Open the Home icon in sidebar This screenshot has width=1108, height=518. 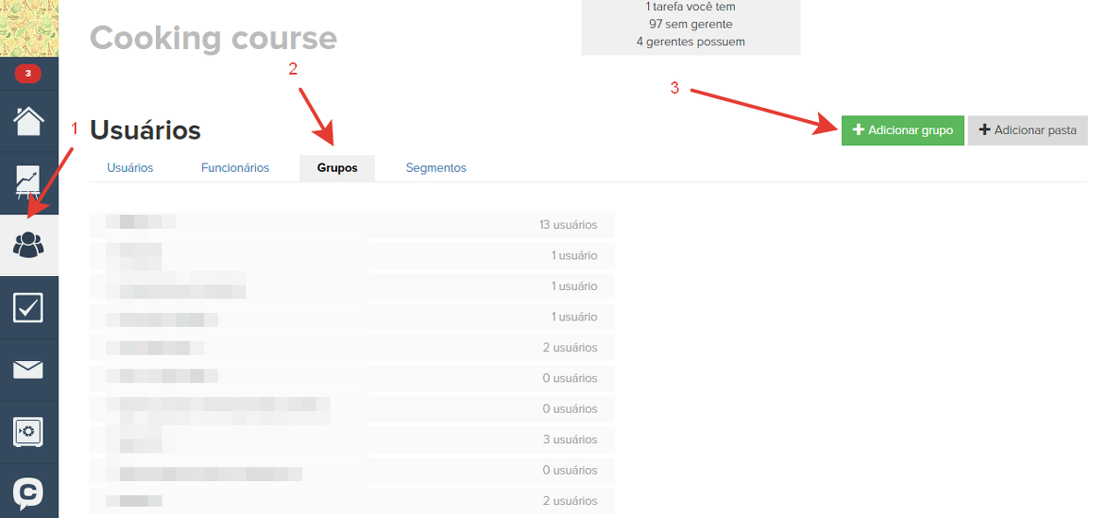pyautogui.click(x=29, y=120)
